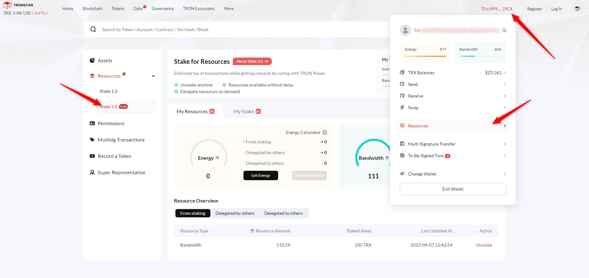The image size is (589, 278).
Task: Click Resource Amount help icon
Action: point(252,231)
